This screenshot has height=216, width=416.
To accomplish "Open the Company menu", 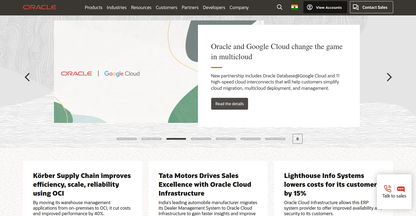I will 239,8.
